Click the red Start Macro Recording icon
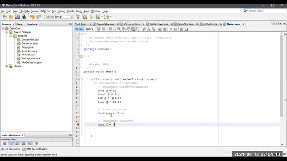287x161 pixels. [171, 29]
